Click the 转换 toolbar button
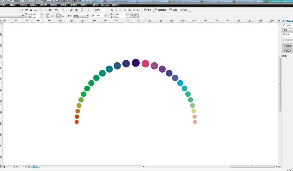Viewport: 293px width, 171px height. tap(173, 10)
